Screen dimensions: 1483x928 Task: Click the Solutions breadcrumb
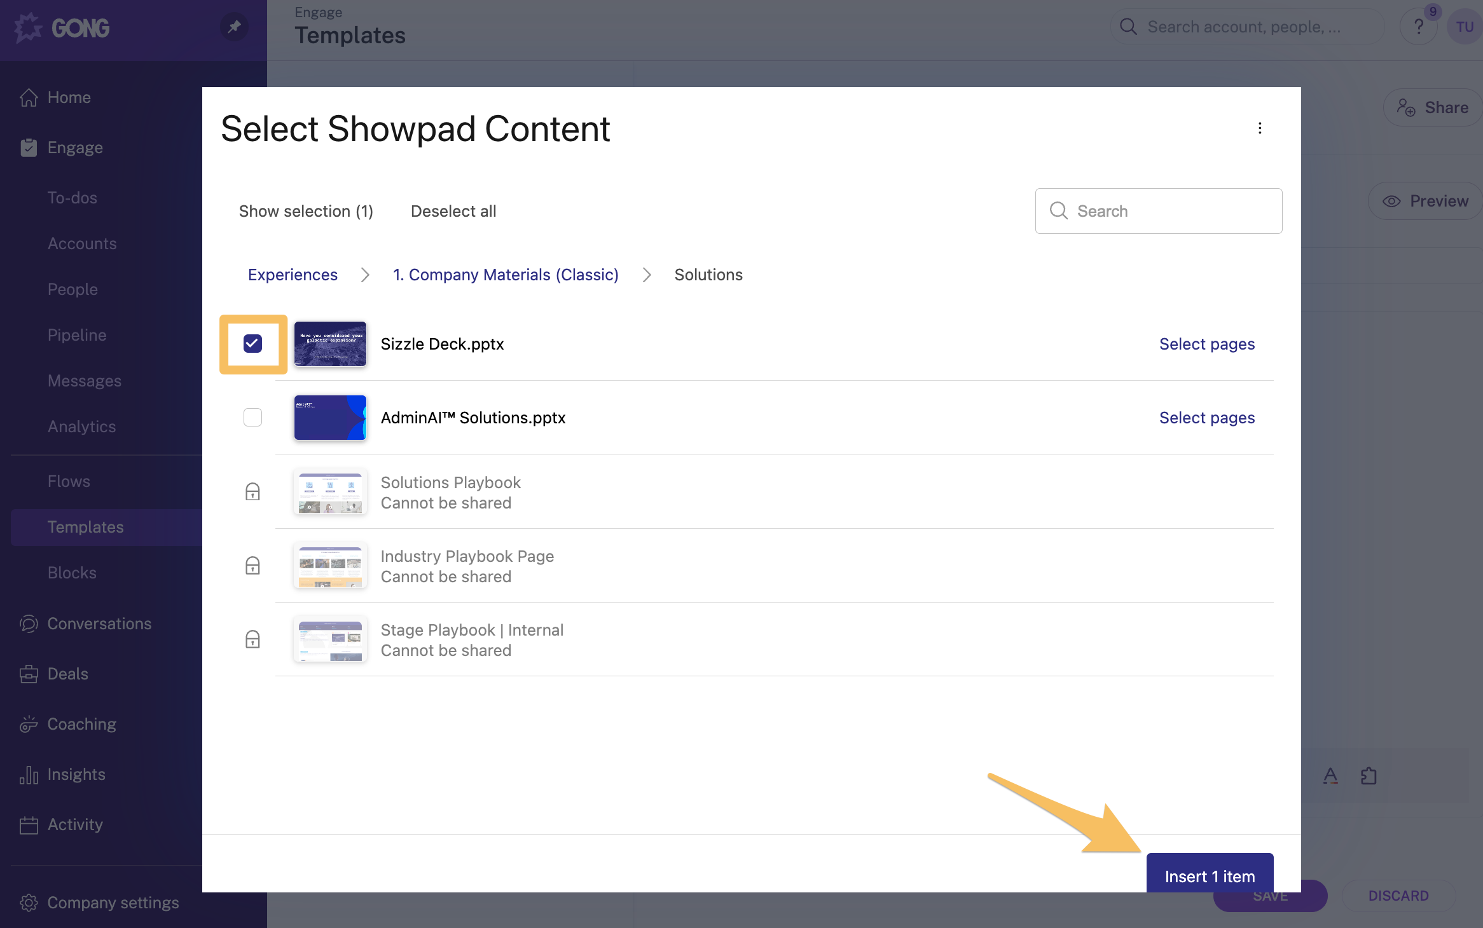[x=708, y=275]
